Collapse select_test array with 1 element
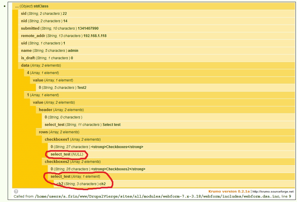 (x=171, y=177)
